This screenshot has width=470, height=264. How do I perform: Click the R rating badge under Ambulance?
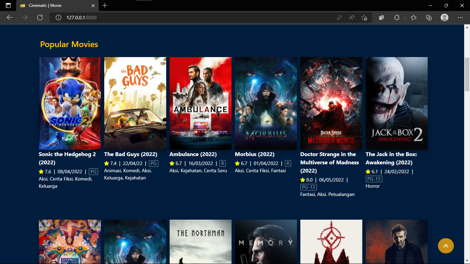(223, 163)
